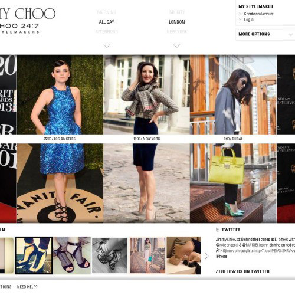Open the blue and yellow sandal thumbnail
Screen dimensions: 295x295
coord(34,255)
